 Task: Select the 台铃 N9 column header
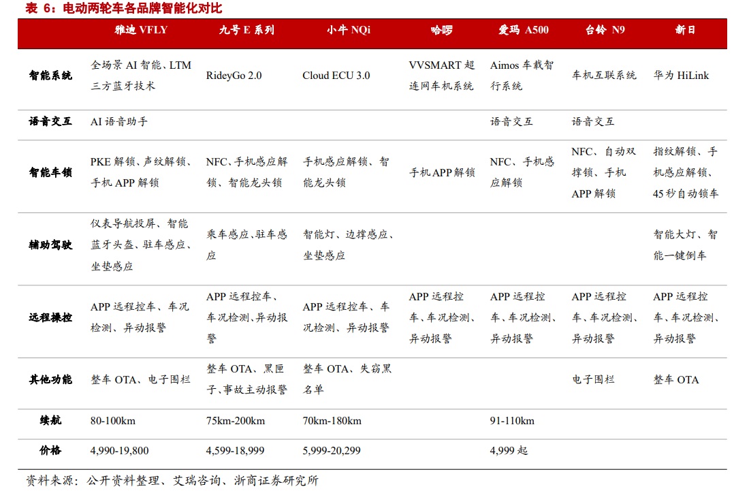tap(605, 30)
